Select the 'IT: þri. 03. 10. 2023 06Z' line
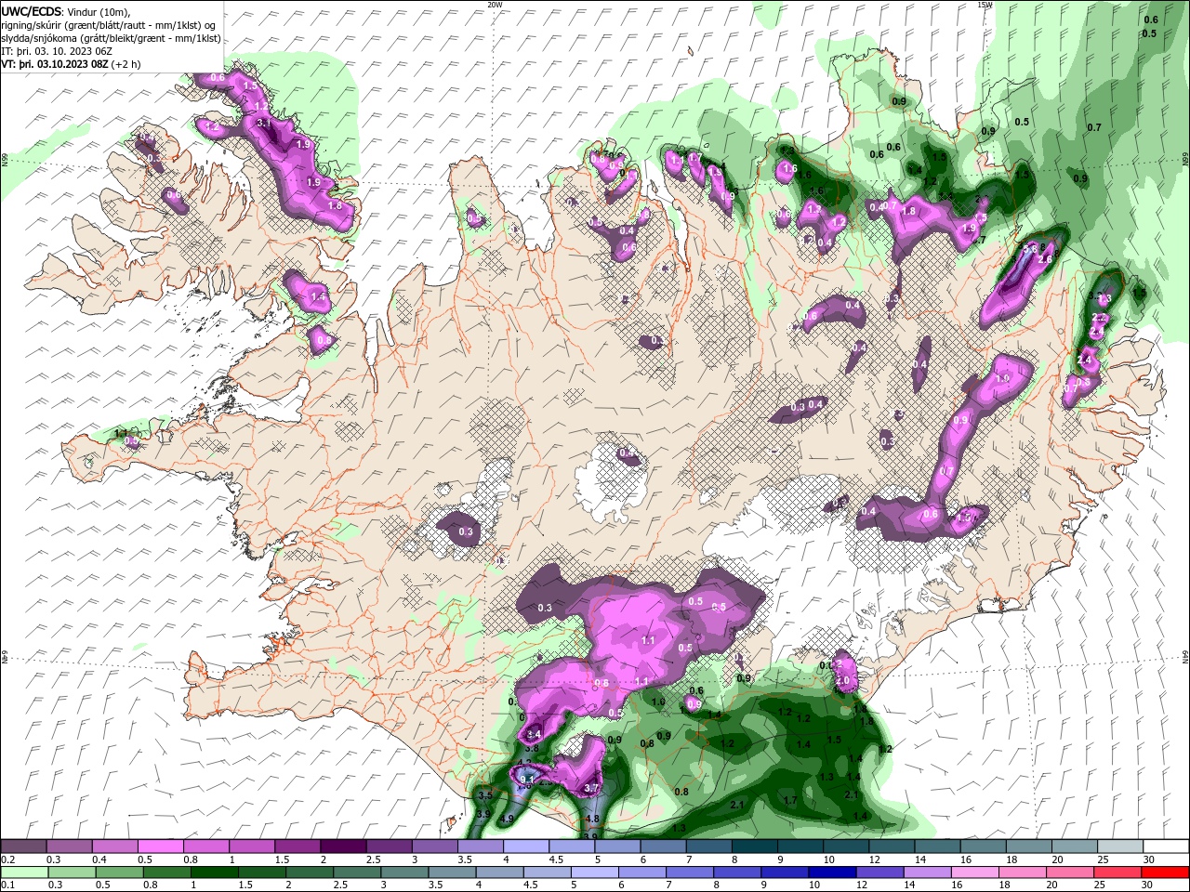The width and height of the screenshot is (1190, 892). (57, 51)
